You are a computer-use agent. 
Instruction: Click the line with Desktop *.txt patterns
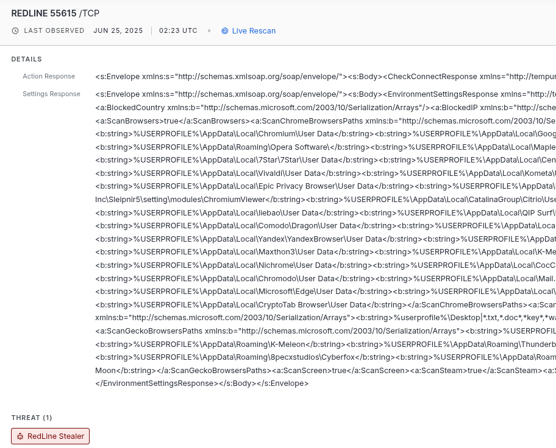[x=326, y=317]
